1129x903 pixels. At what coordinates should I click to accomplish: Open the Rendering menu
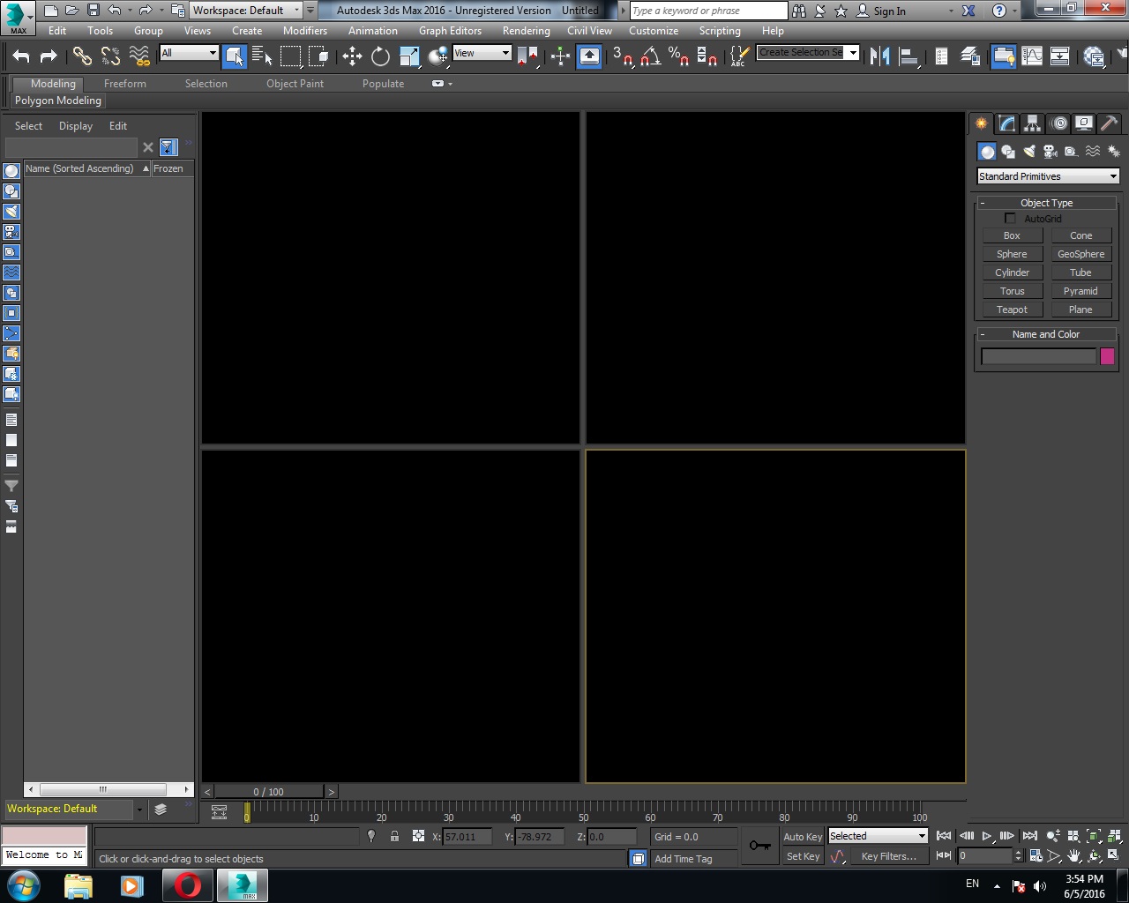[x=526, y=31]
